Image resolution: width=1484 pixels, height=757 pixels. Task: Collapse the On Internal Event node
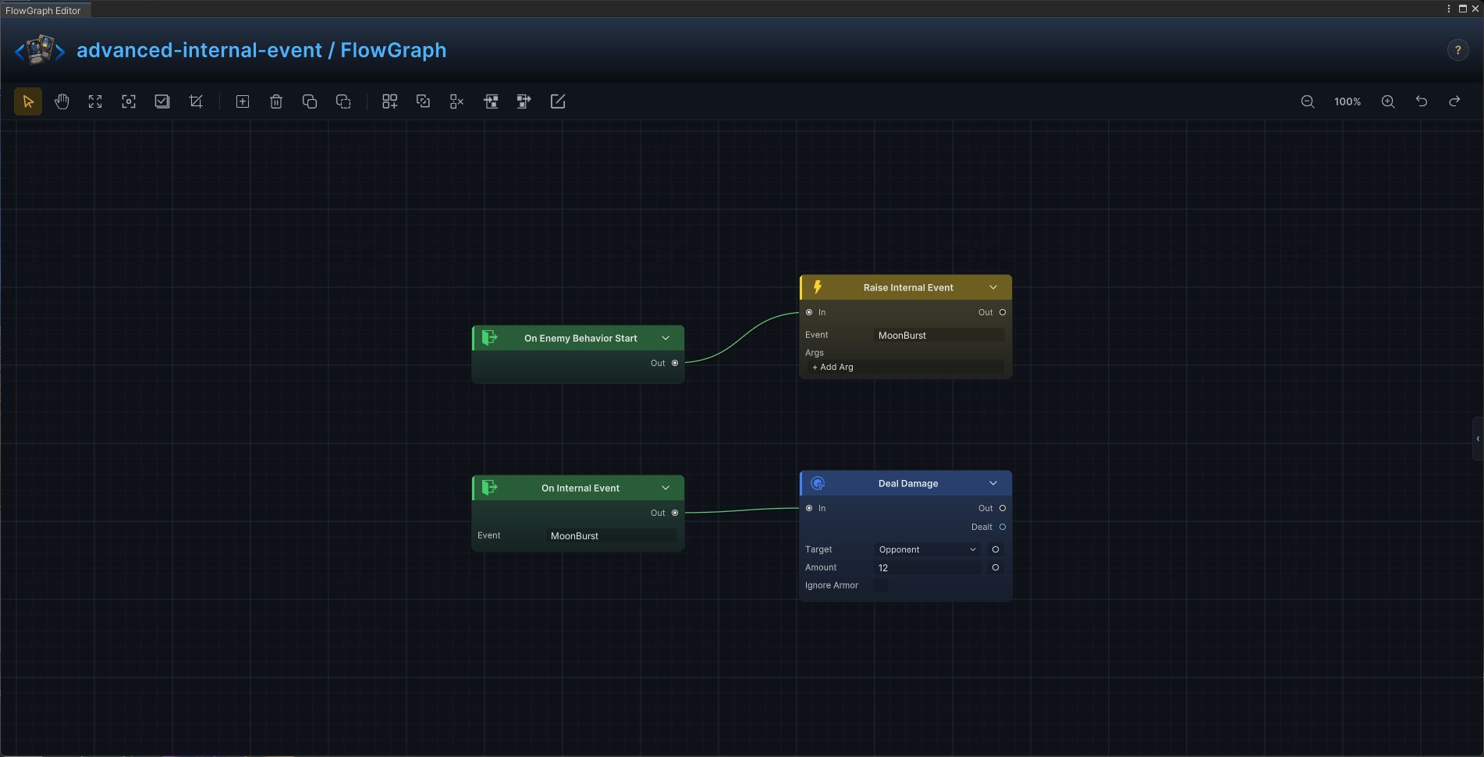pos(666,488)
